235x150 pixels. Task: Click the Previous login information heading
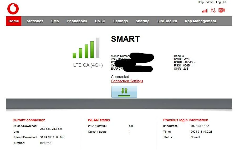tap(186, 120)
